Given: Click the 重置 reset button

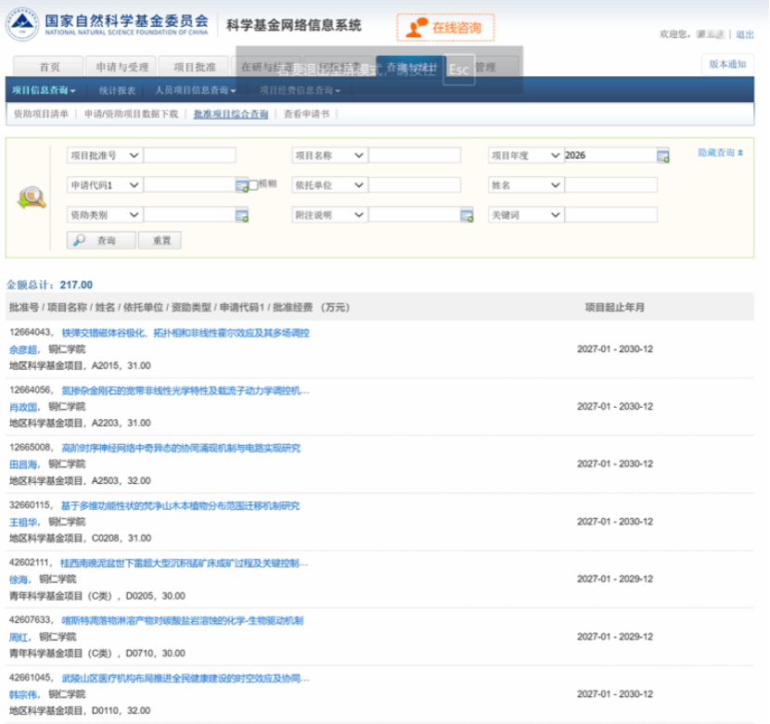Looking at the screenshot, I should (x=160, y=240).
